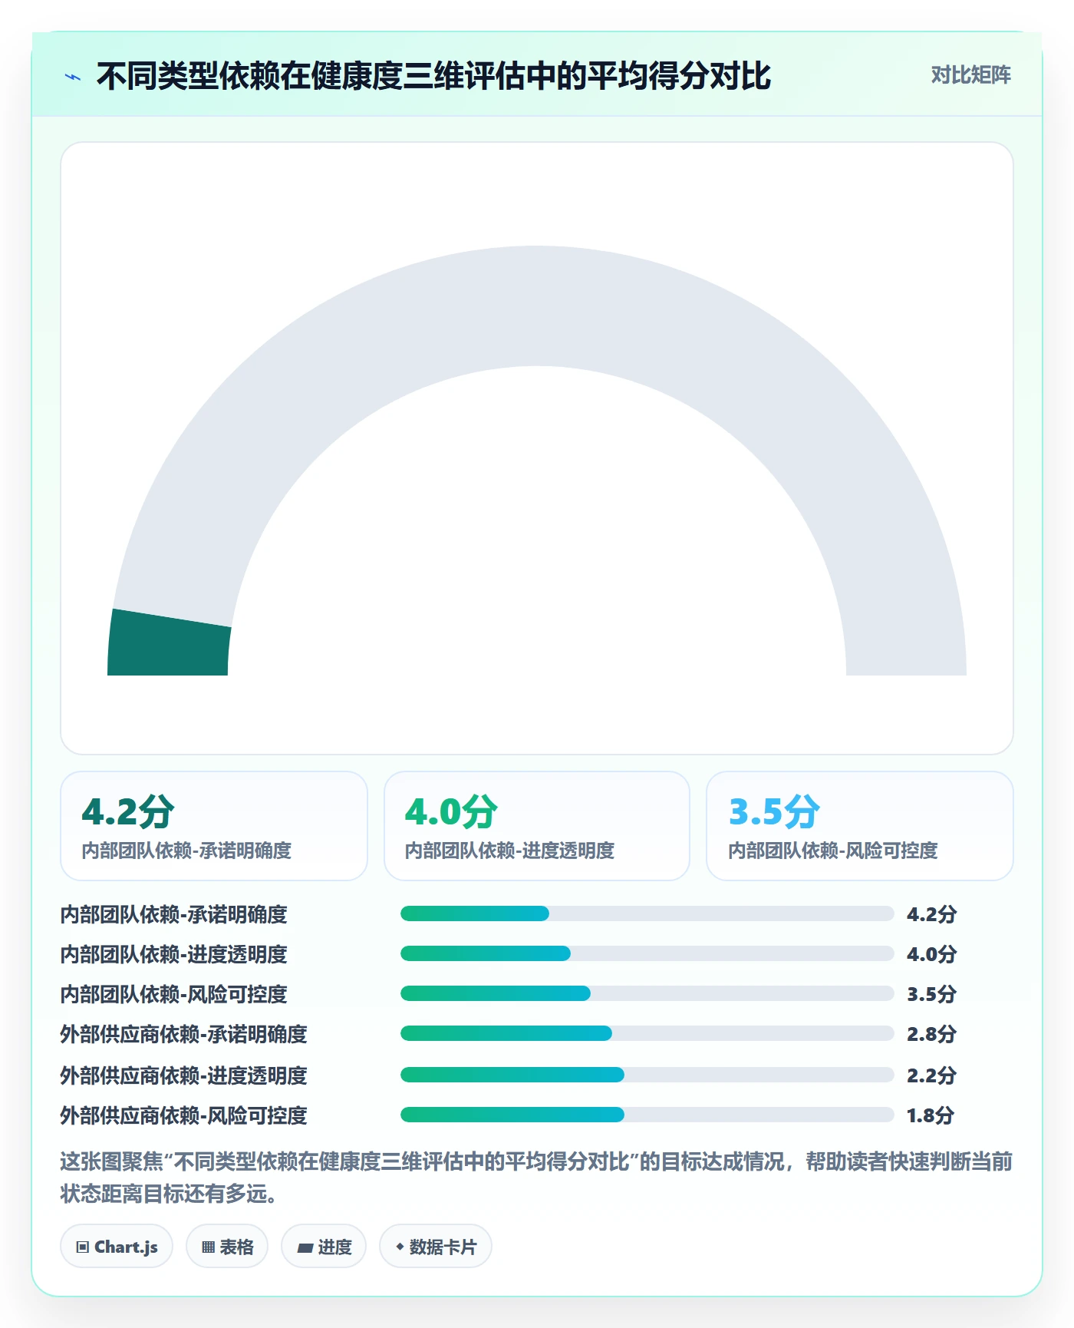Click the lightning bolt icon beside title

click(x=73, y=77)
